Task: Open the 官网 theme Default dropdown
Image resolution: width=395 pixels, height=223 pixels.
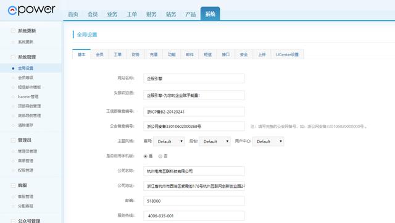Action: pos(168,141)
